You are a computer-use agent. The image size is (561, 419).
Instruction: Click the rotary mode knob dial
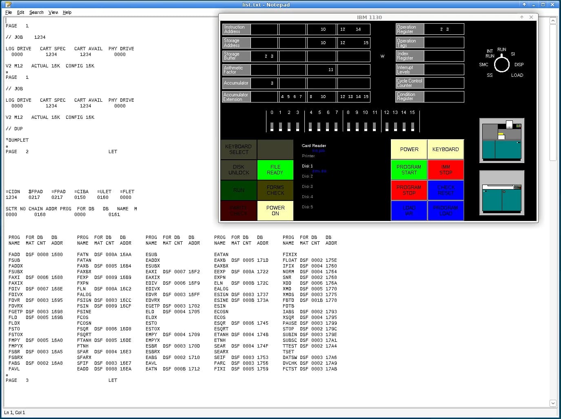(502, 65)
